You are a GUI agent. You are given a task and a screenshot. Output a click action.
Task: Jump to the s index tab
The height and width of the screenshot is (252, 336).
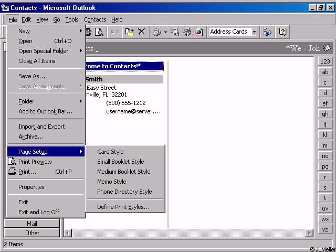[325, 187]
